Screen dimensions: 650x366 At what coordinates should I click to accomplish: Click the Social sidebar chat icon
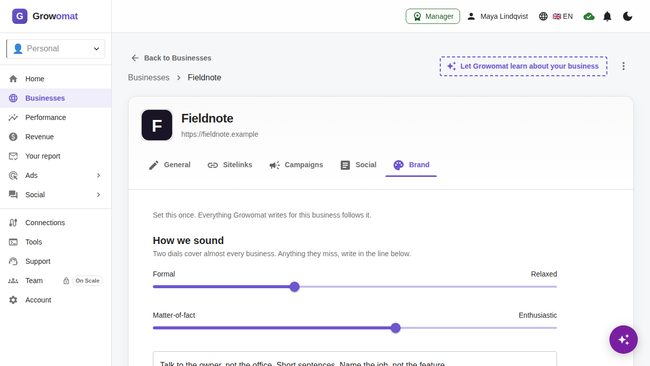tap(14, 195)
